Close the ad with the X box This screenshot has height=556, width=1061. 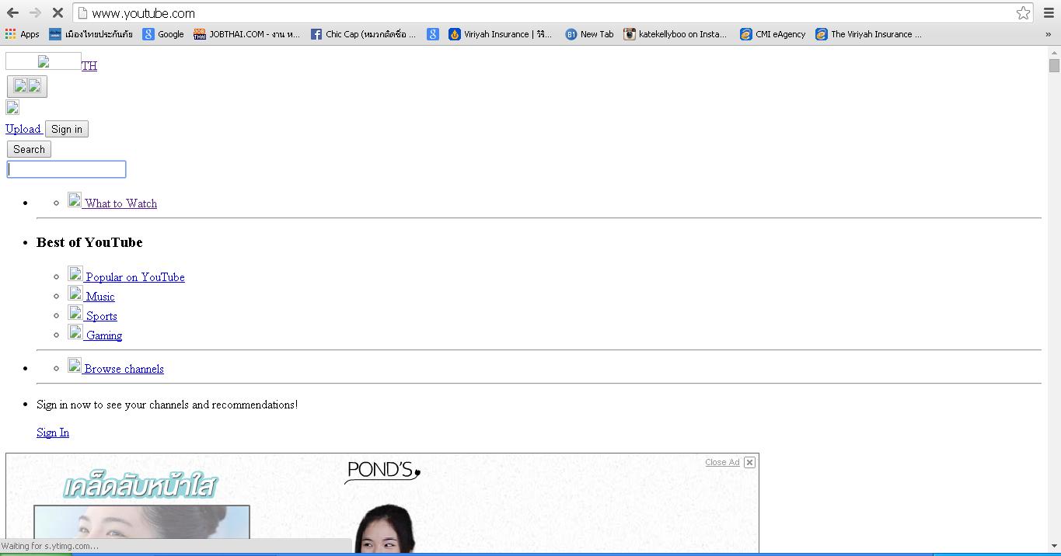pyautogui.click(x=749, y=462)
